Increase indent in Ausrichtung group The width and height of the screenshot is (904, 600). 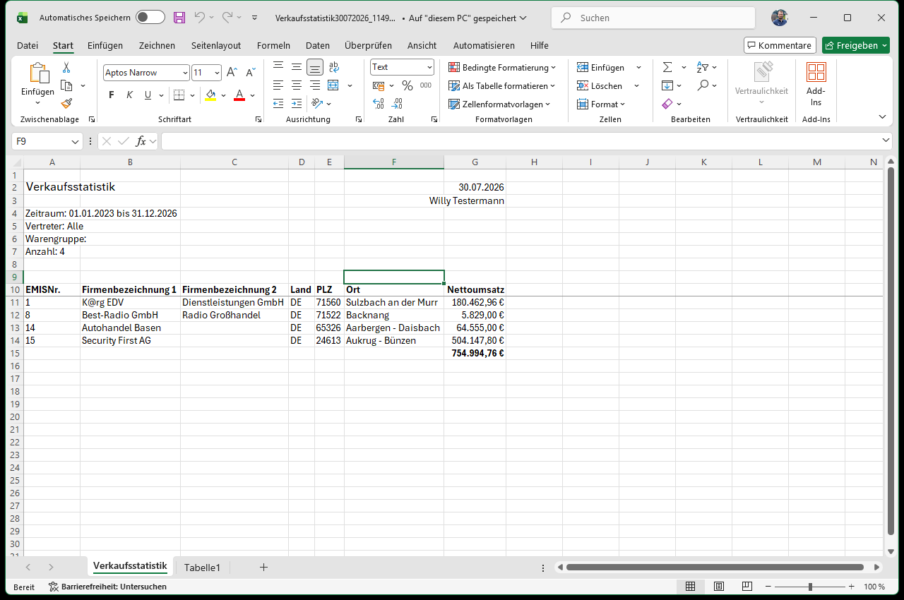pyautogui.click(x=297, y=104)
